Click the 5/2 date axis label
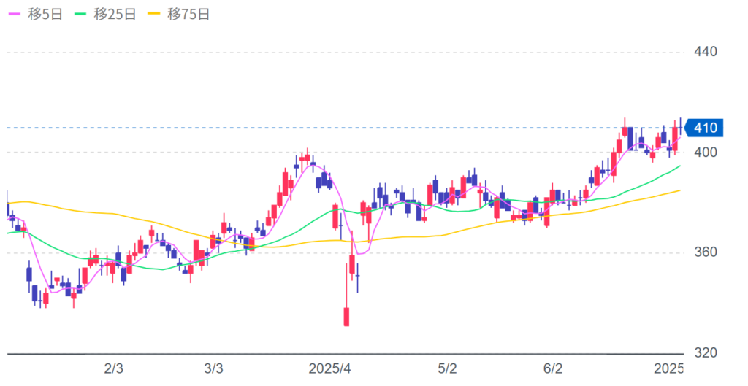 pyautogui.click(x=447, y=367)
